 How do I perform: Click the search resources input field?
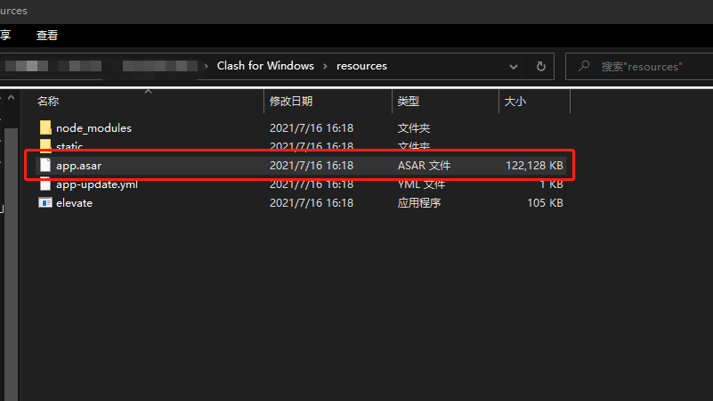coord(641,67)
